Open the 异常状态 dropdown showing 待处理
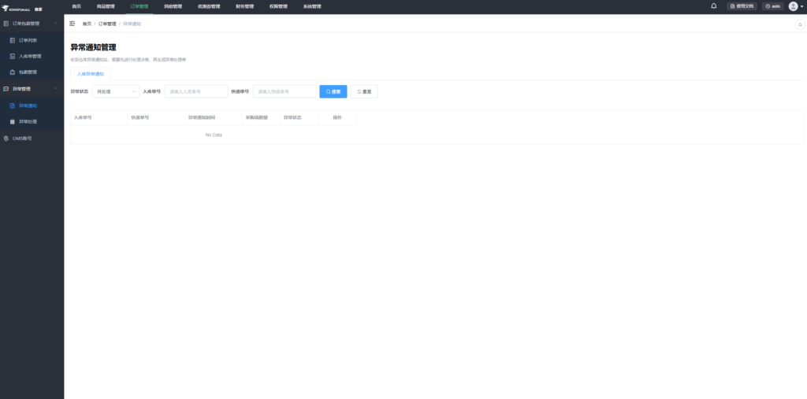Viewport: 807px width, 399px height. [116, 91]
